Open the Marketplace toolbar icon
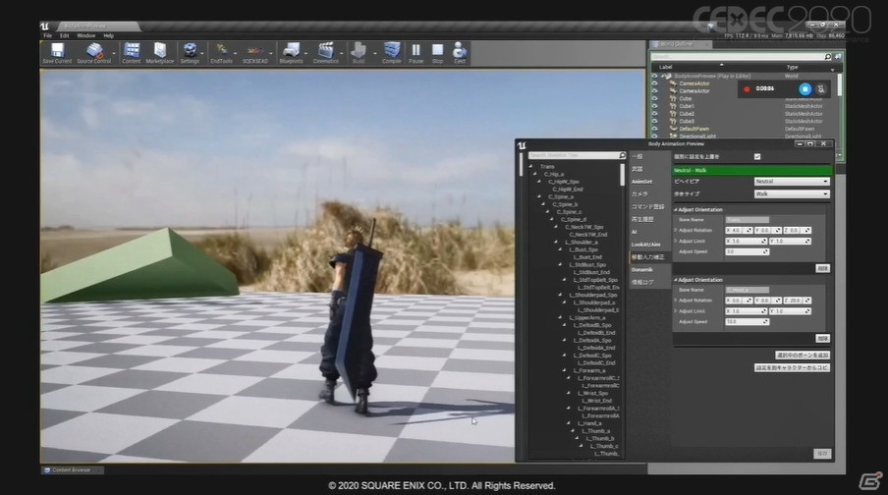 coord(160,53)
